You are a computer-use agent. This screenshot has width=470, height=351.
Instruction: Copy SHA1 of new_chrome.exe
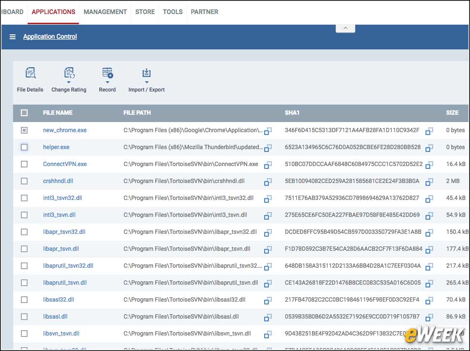[429, 131]
